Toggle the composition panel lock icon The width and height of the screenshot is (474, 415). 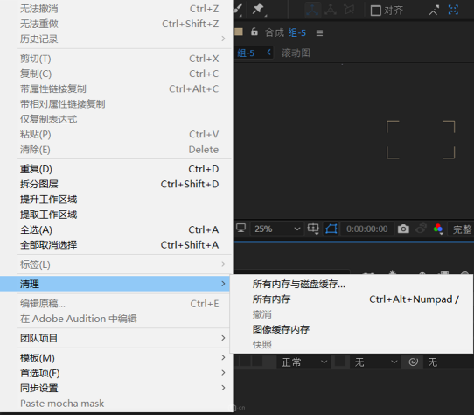tap(254, 32)
